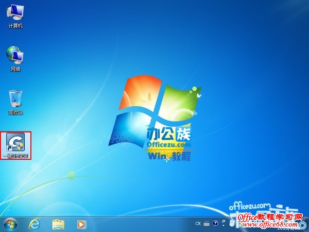Screen dimensions: 309x232
Task: Open the Windows Start menu orb
Action: click(10, 224)
